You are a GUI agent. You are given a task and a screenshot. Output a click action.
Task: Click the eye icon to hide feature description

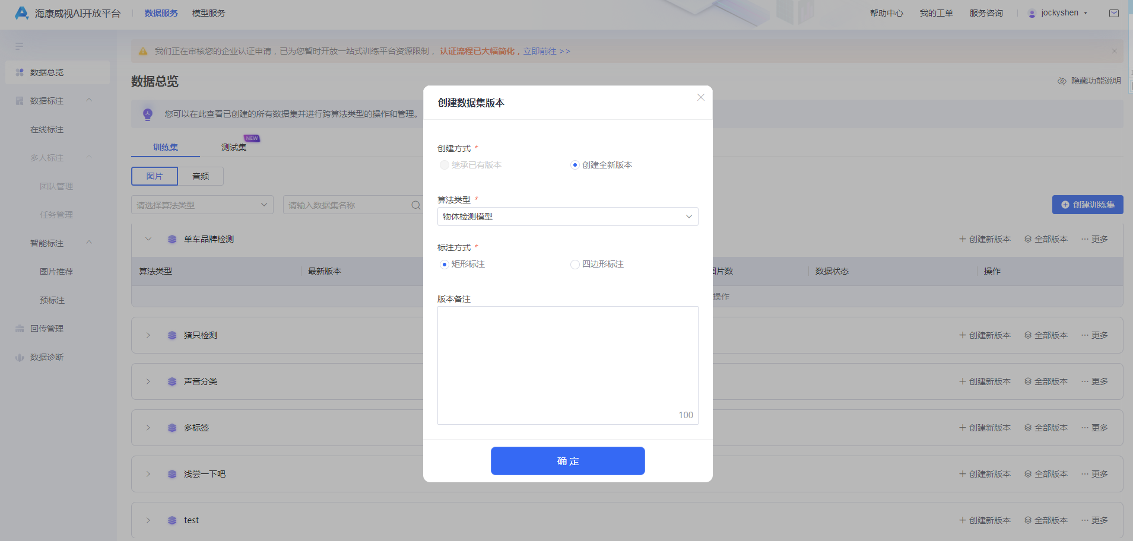tap(1062, 81)
